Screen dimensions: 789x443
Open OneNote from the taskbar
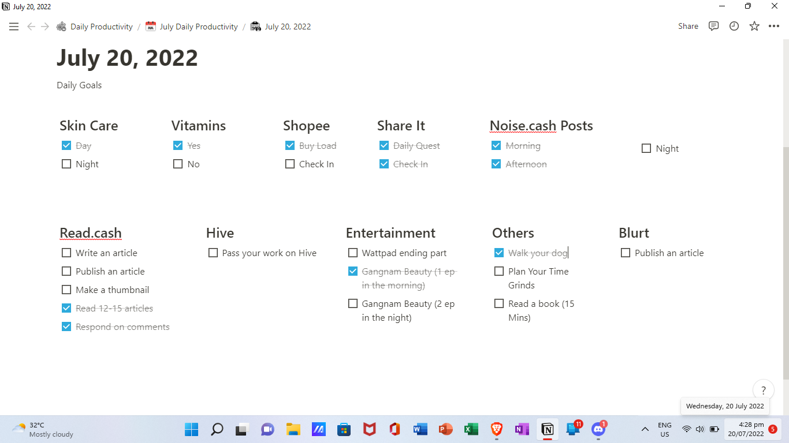(522, 429)
